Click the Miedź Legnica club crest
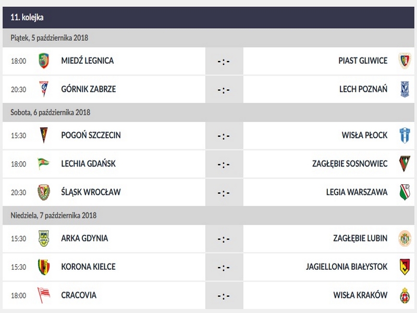Viewport: 417px width, 313px height. [43, 61]
